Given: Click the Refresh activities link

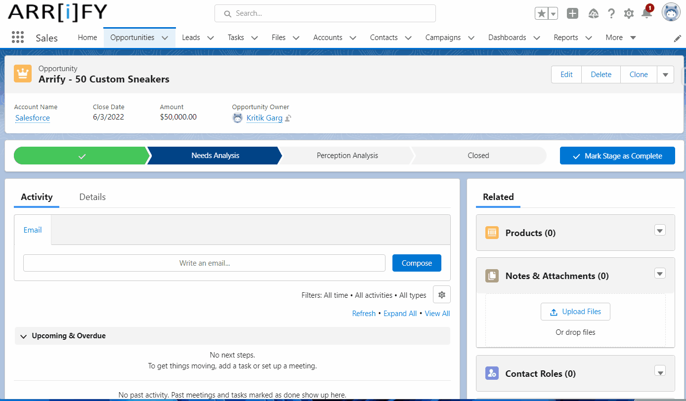Looking at the screenshot, I should coord(364,313).
